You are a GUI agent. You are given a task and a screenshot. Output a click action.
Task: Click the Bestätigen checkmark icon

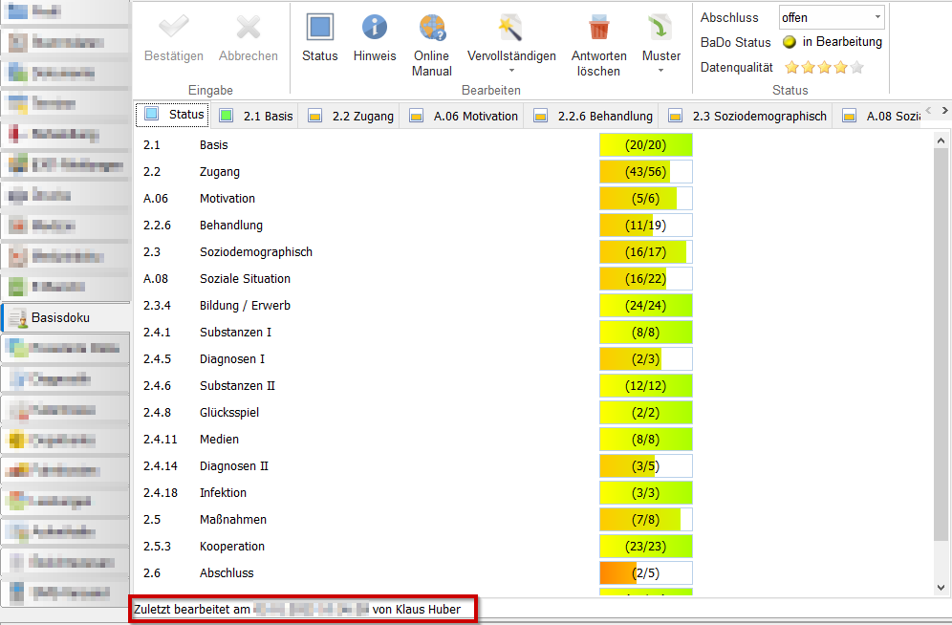(173, 28)
